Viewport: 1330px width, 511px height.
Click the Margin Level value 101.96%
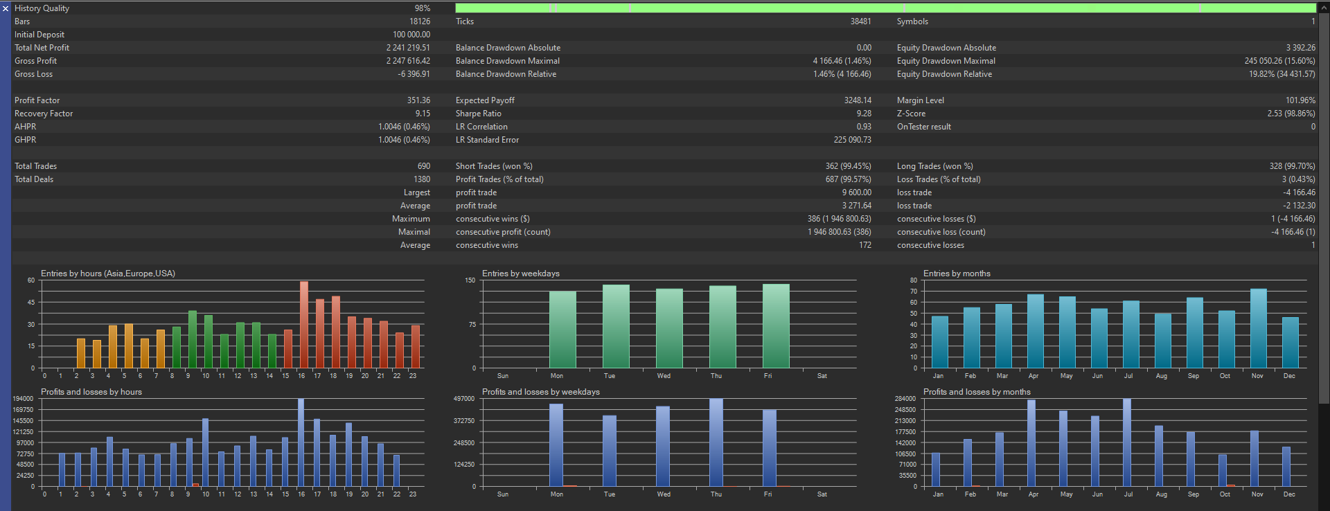coord(1300,100)
